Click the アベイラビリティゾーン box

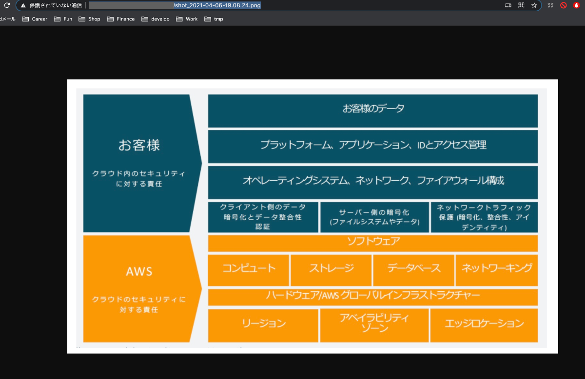coord(374,325)
